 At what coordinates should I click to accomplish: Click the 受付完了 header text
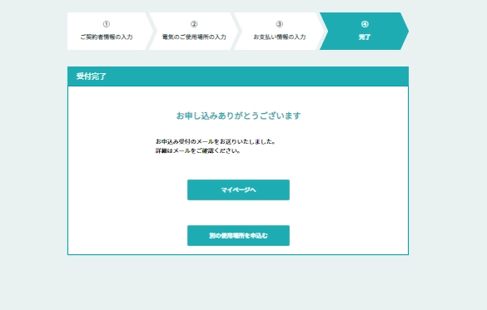pyautogui.click(x=92, y=76)
